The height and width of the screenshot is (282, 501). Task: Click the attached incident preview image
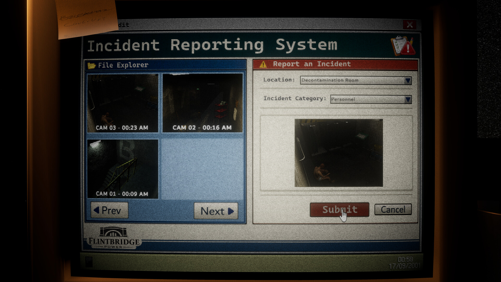338,153
